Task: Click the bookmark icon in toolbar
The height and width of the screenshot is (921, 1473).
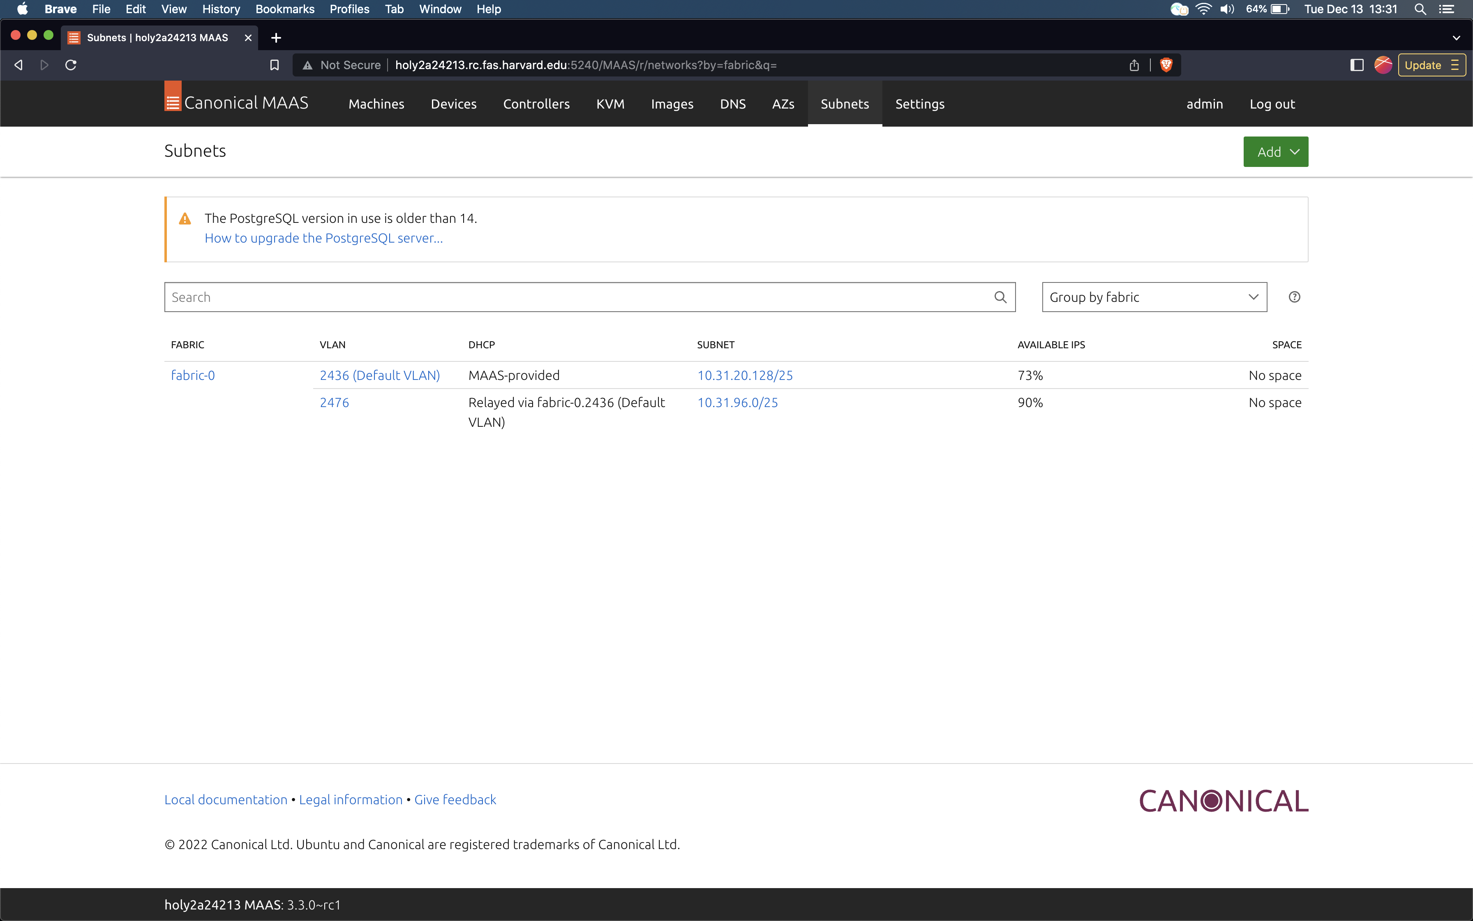Action: click(275, 65)
